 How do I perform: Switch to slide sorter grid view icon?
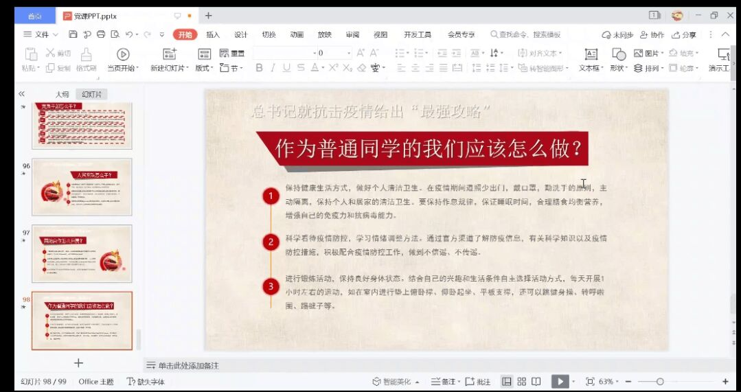coord(522,382)
